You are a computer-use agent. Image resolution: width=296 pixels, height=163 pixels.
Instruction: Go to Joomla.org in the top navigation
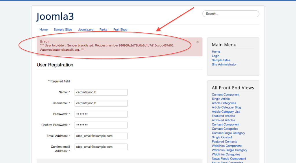pyautogui.click(x=86, y=30)
